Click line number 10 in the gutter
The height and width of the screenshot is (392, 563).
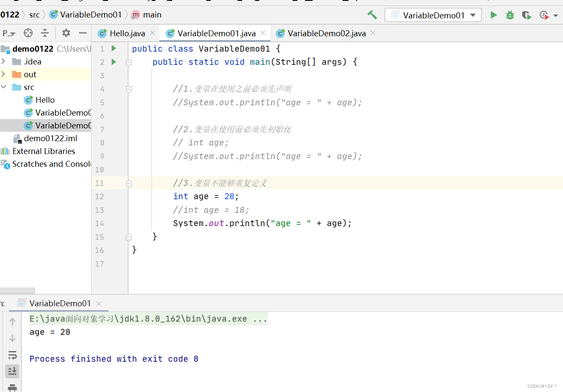(100, 170)
